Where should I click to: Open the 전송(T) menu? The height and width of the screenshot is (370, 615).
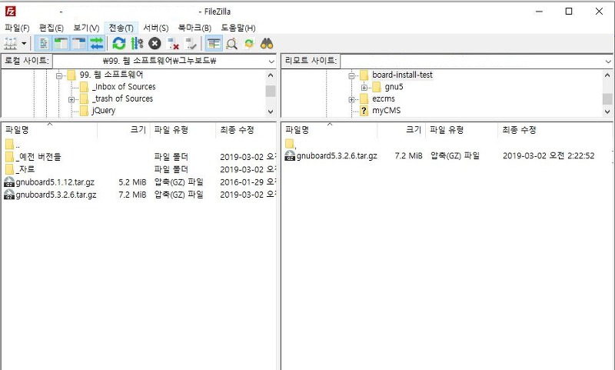(x=121, y=28)
